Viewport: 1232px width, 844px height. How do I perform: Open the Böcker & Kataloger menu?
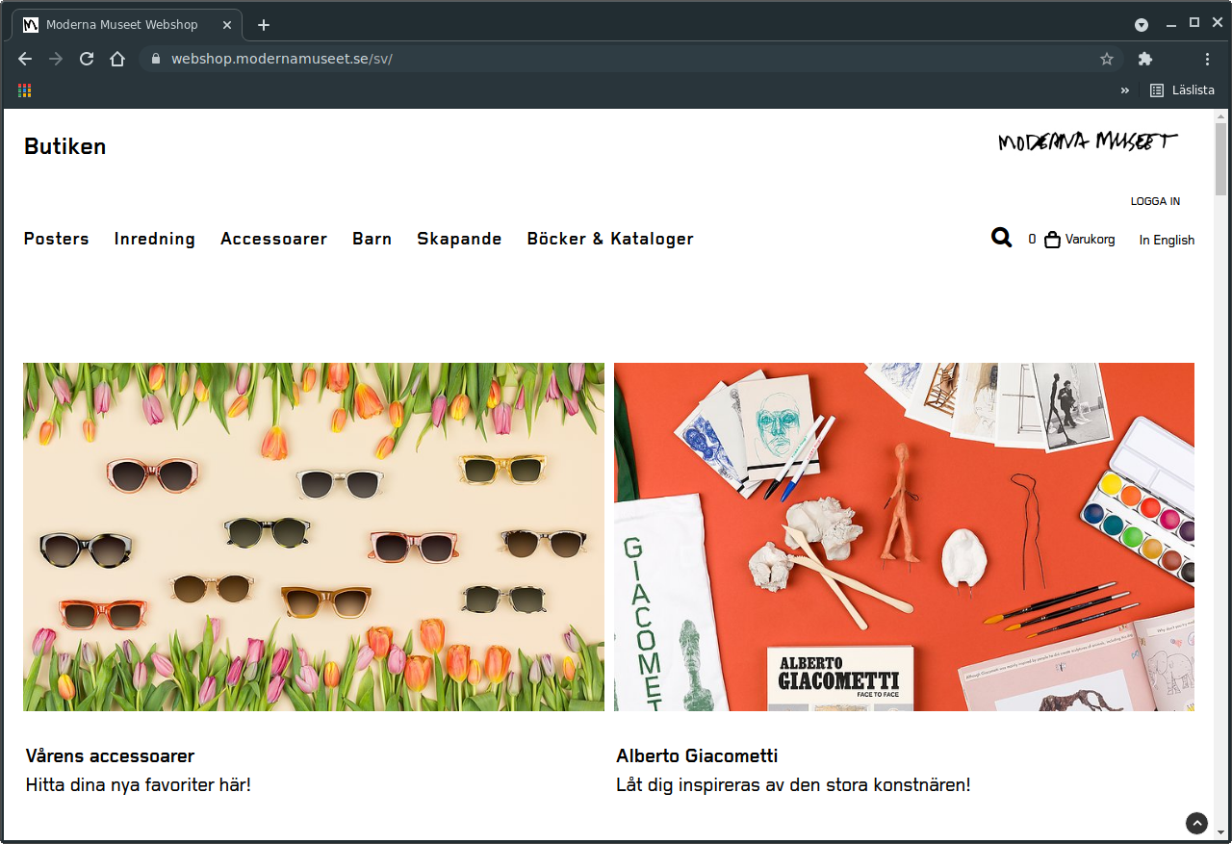click(x=610, y=239)
